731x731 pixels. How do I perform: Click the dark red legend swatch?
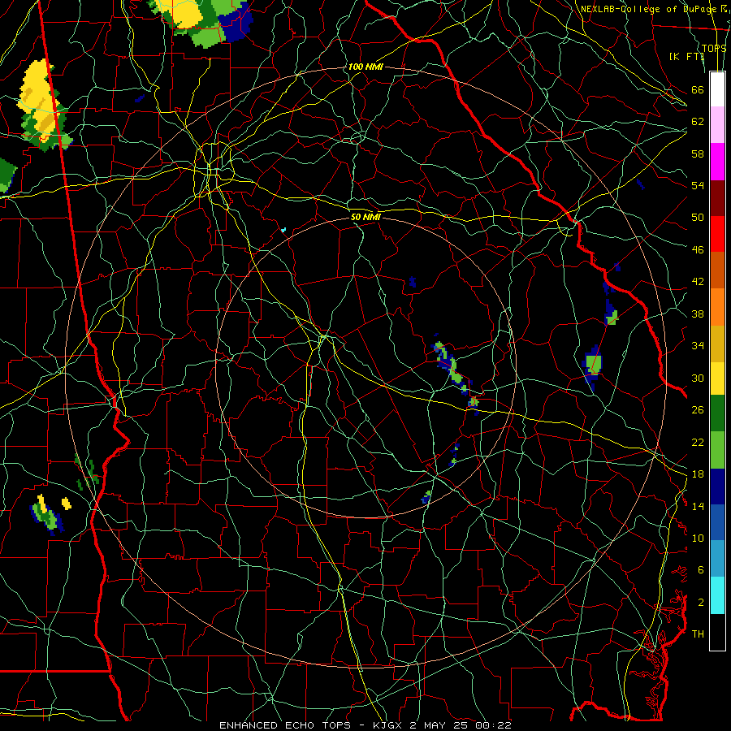tap(717, 197)
